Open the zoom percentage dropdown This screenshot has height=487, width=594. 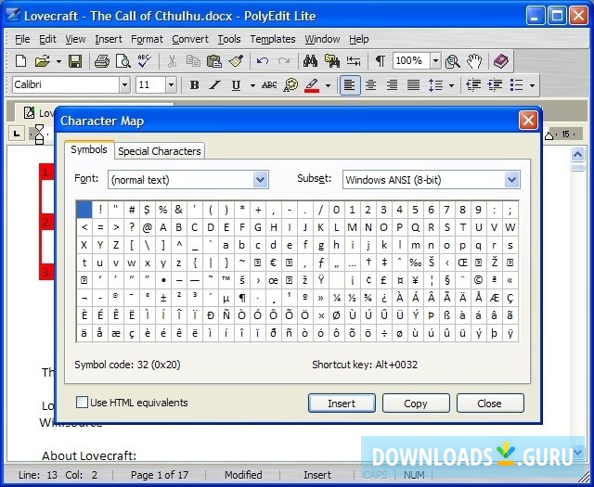point(435,60)
